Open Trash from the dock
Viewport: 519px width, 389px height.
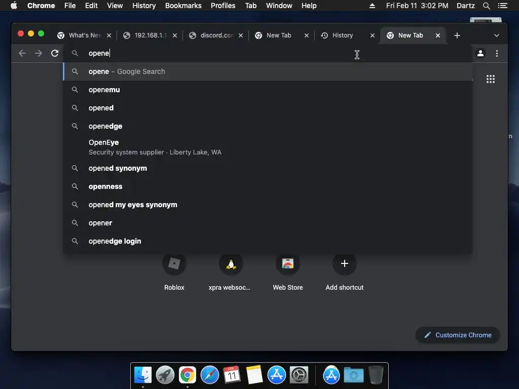[x=376, y=375]
